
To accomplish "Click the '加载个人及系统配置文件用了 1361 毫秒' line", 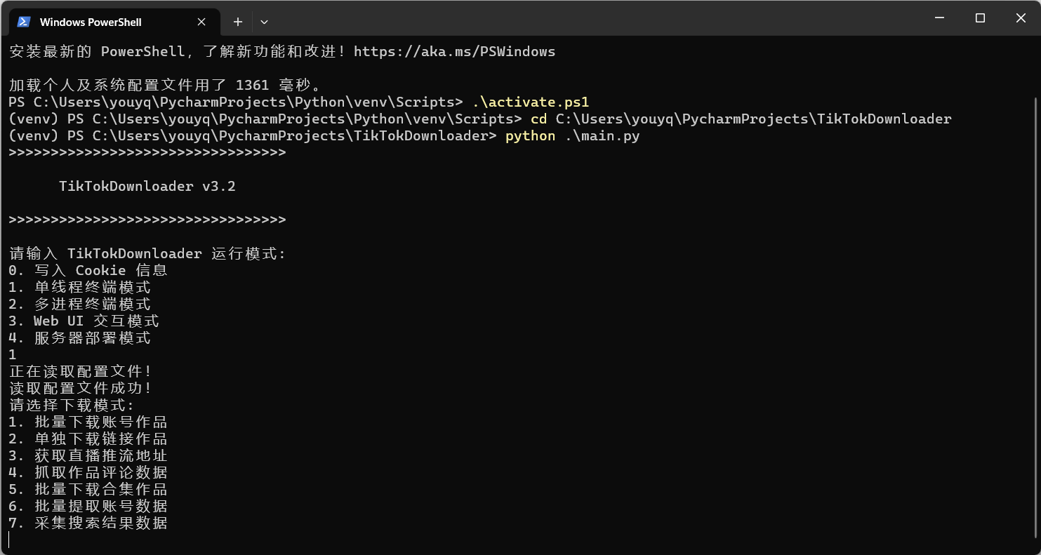I will click(x=165, y=85).
